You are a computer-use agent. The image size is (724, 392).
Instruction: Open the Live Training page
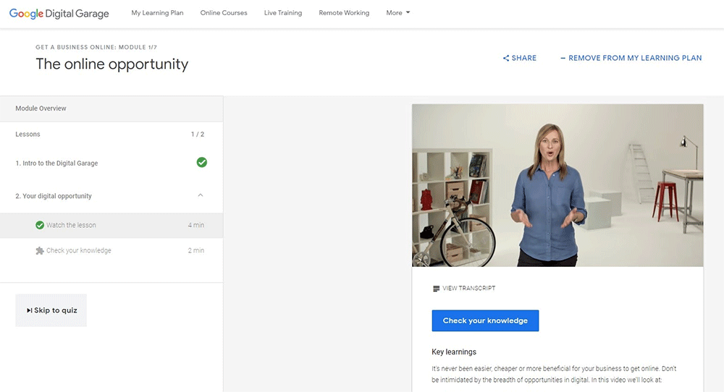(283, 13)
